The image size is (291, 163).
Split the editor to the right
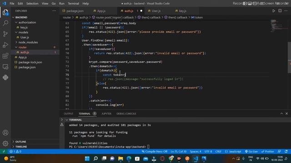tap(280, 11)
